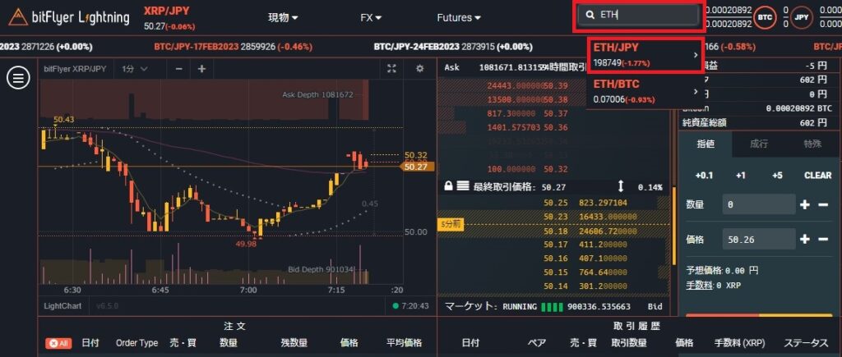The height and width of the screenshot is (357, 842).
Task: Select ETH/BTC from search results
Action: [645, 91]
